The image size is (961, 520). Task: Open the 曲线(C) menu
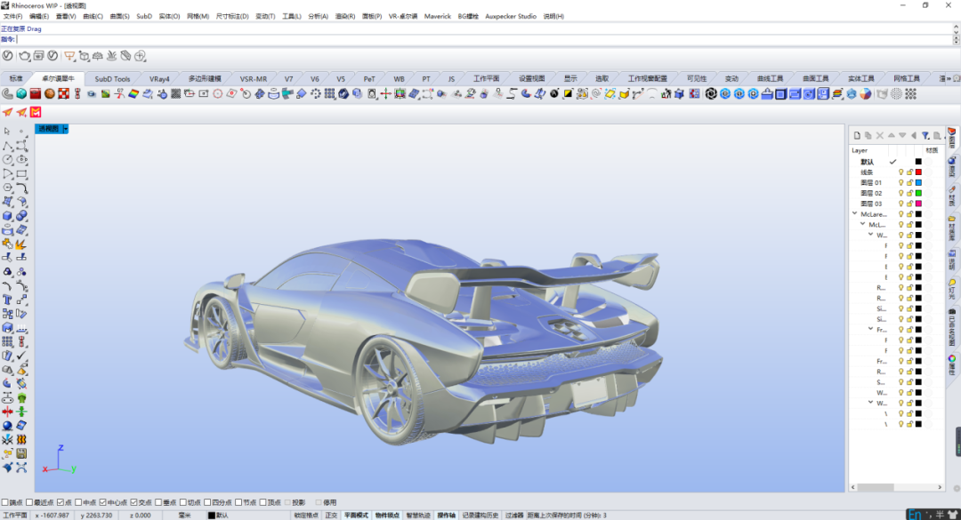(93, 17)
